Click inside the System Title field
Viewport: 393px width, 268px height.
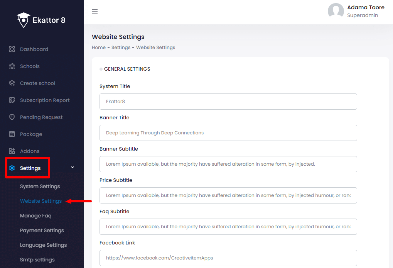coord(228,102)
